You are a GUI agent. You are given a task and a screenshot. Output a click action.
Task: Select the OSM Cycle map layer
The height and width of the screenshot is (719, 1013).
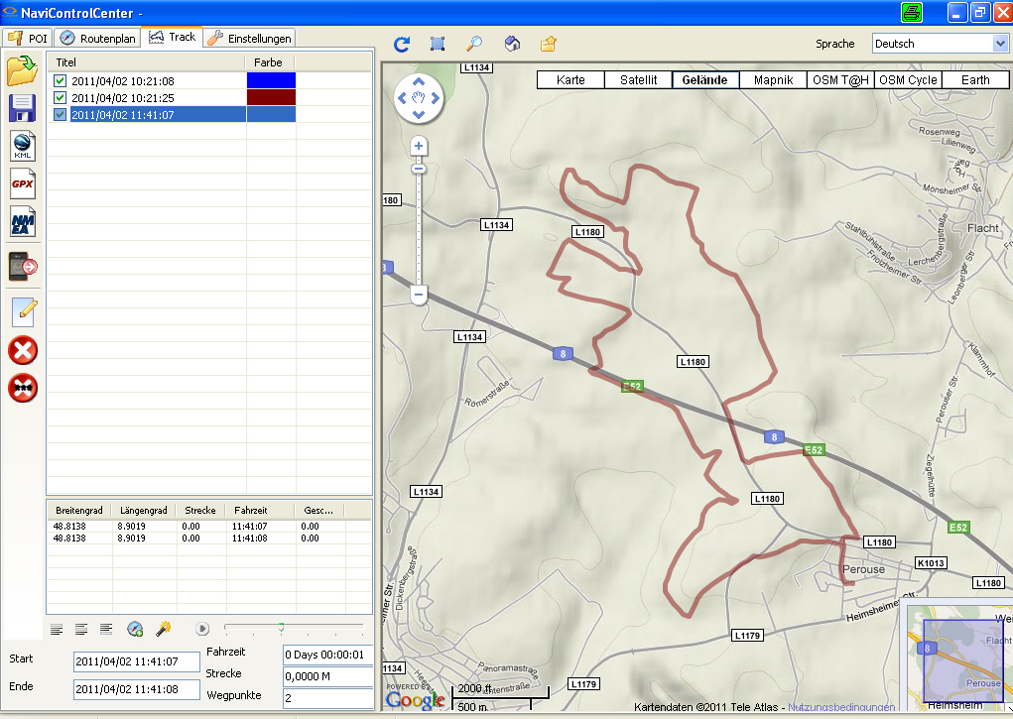[908, 80]
